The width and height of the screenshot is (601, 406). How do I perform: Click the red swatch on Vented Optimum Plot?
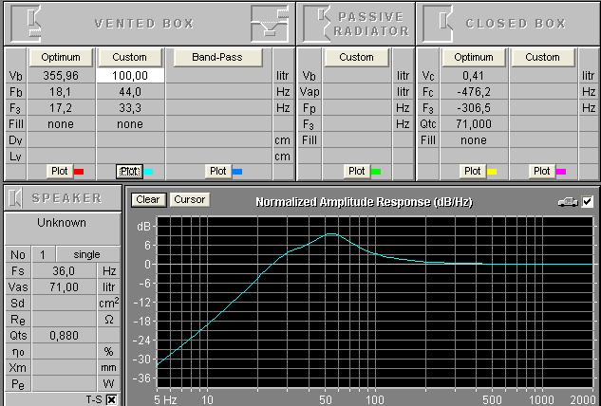point(79,171)
